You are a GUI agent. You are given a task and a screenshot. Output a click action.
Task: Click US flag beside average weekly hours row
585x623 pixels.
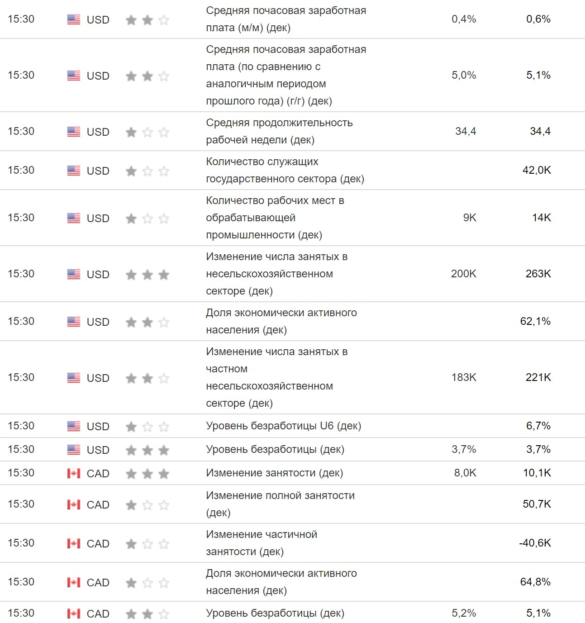pyautogui.click(x=73, y=132)
